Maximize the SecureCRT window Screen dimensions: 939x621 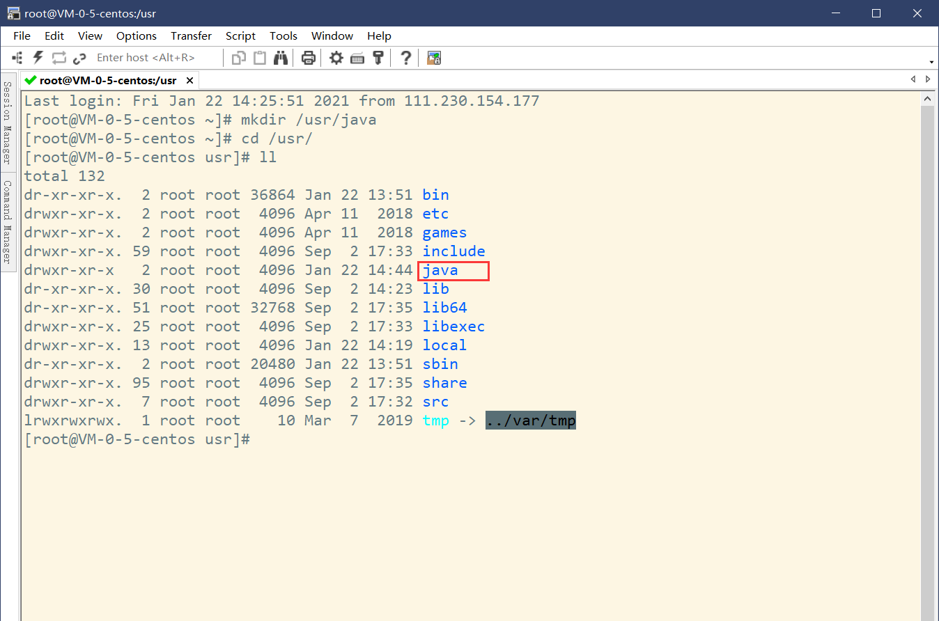(876, 13)
